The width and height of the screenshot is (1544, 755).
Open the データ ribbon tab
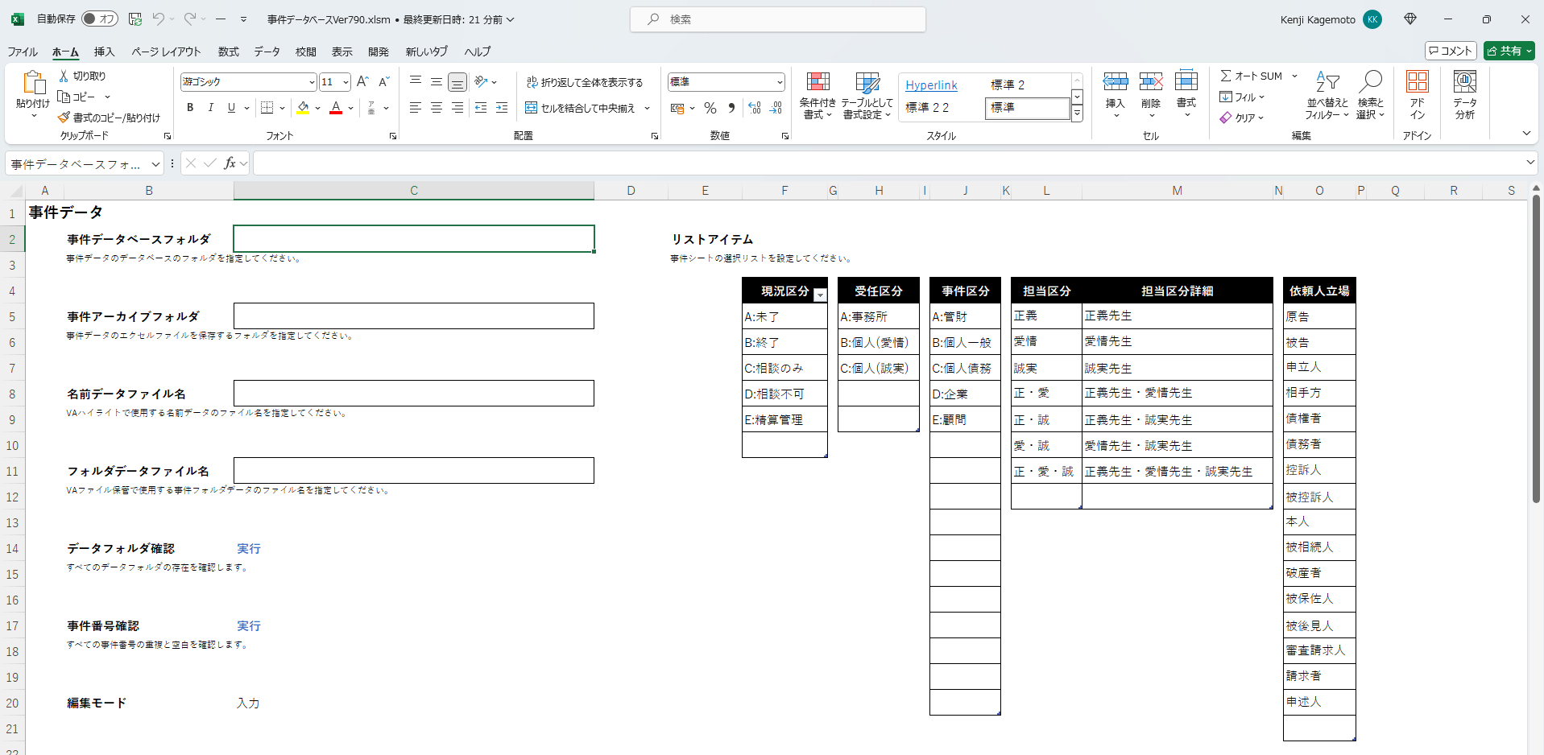point(267,52)
